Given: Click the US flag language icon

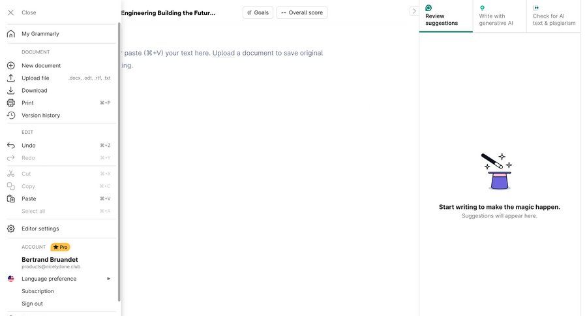Looking at the screenshot, I should pos(11,279).
